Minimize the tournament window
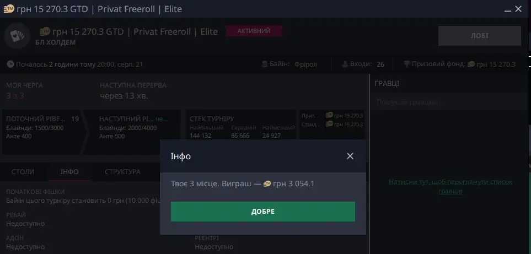 tap(508, 9)
